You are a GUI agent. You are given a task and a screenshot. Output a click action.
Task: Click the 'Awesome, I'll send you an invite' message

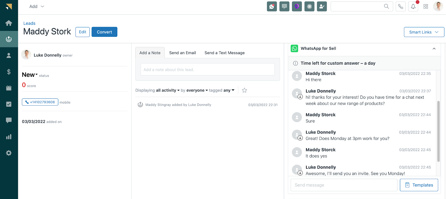[x=355, y=173]
